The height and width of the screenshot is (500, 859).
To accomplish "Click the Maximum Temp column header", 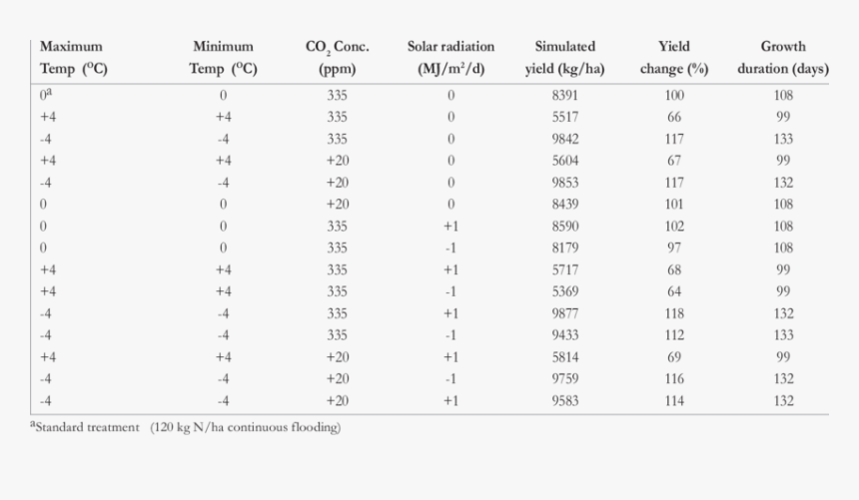I will 72,58.
